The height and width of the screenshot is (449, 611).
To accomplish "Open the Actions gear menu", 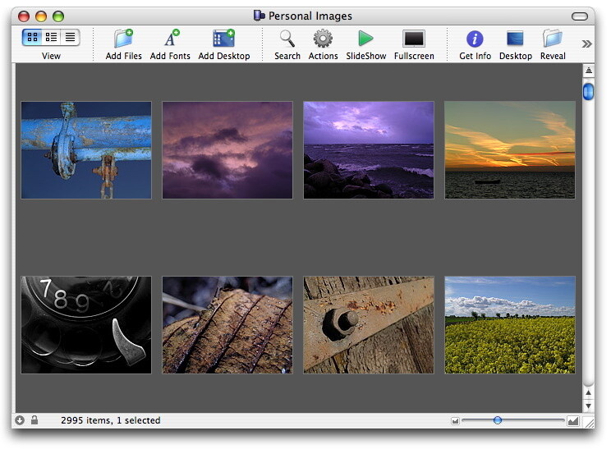I will click(323, 39).
